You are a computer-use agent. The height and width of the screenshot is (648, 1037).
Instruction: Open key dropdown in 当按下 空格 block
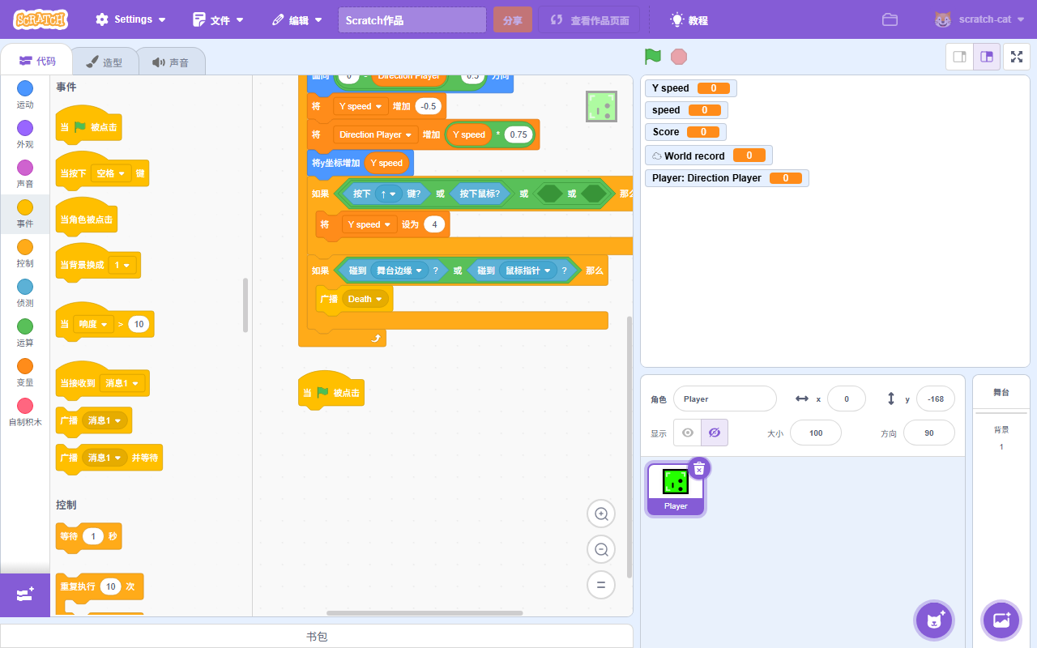click(111, 173)
